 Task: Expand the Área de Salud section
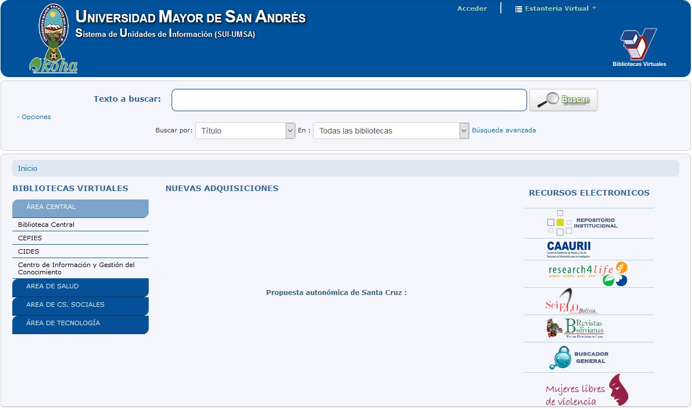click(x=80, y=287)
